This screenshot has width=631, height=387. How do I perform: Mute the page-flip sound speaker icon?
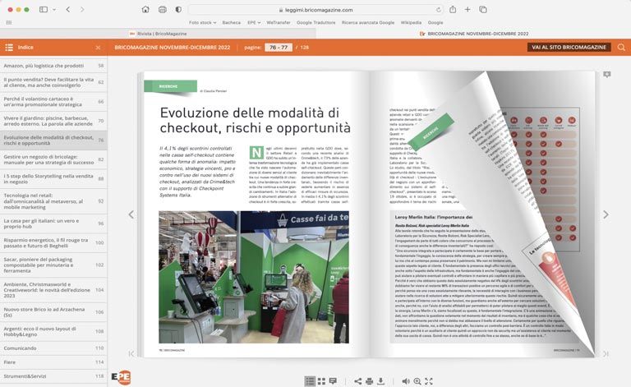pyautogui.click(x=406, y=381)
